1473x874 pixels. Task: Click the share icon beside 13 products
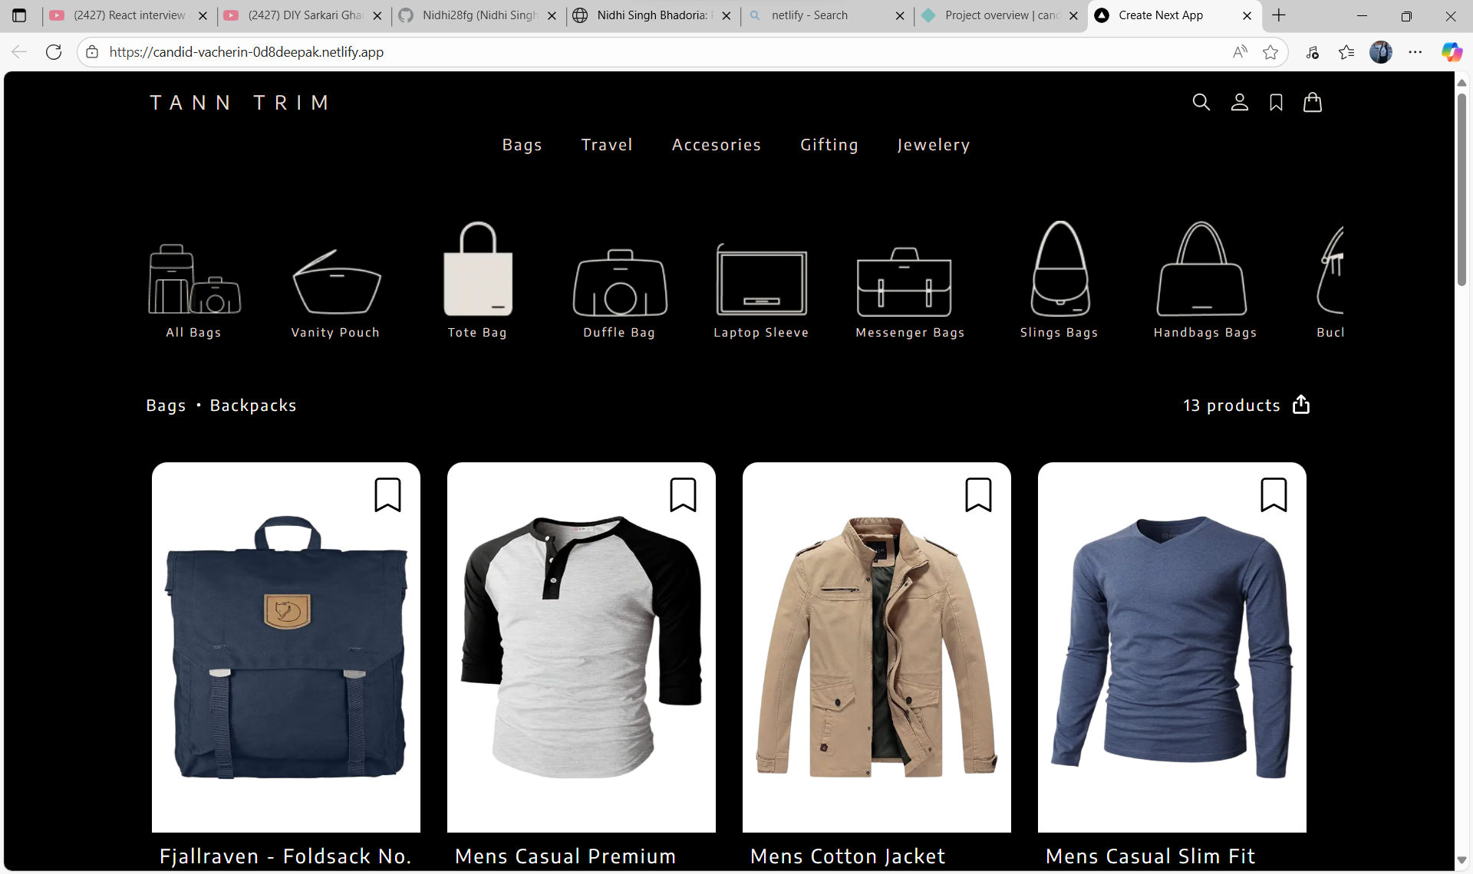pos(1301,404)
